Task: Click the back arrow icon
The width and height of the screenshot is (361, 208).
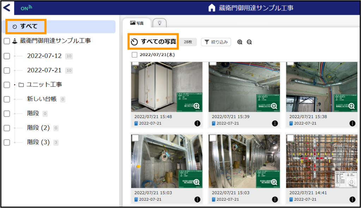Action: (x=7, y=8)
